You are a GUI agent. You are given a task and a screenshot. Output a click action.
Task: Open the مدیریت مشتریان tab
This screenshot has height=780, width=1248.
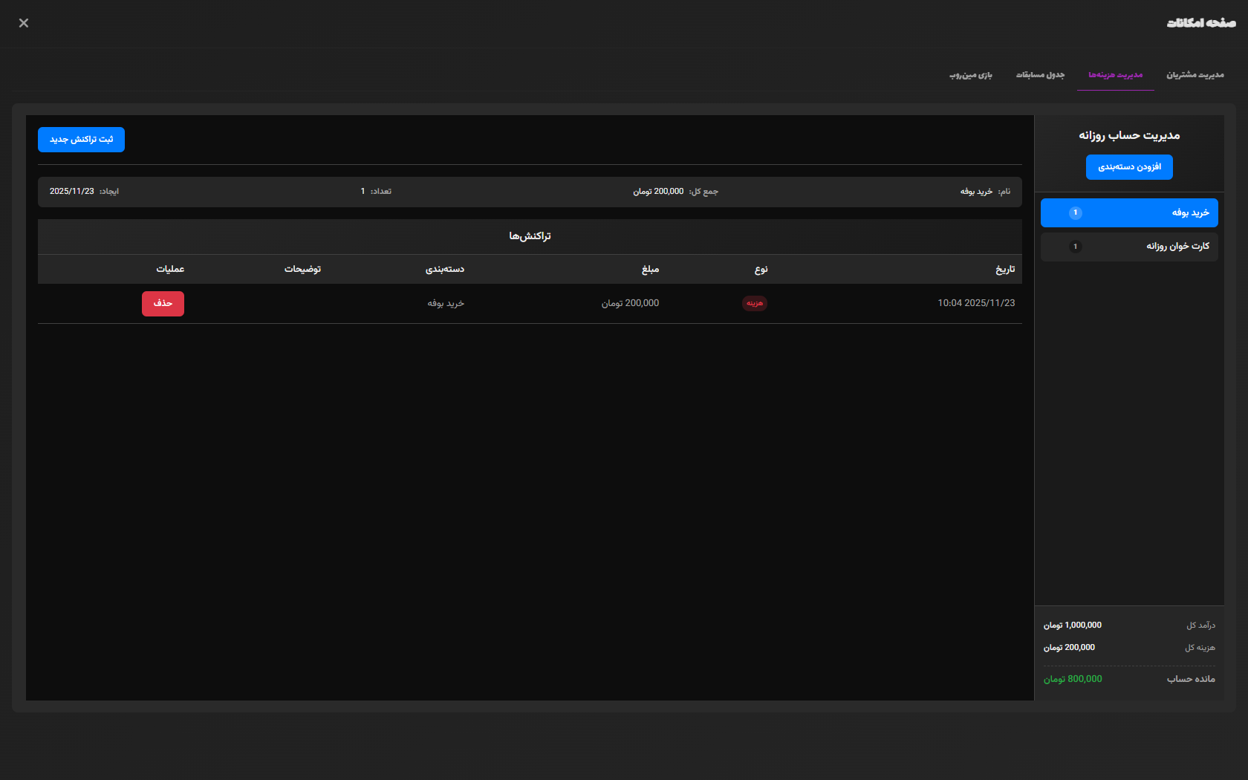pos(1195,75)
